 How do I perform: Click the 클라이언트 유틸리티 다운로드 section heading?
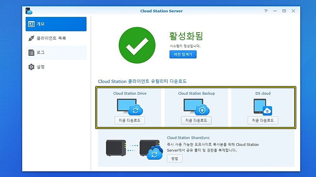(x=142, y=81)
